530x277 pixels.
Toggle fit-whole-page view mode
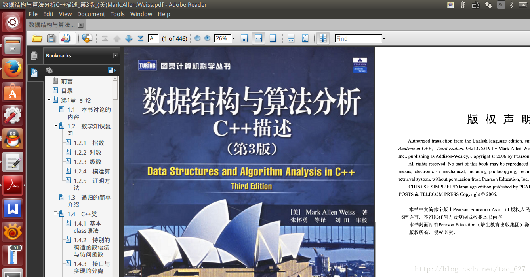point(273,38)
